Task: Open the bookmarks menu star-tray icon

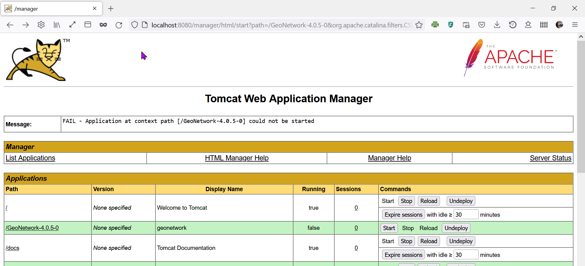Action: (528, 25)
